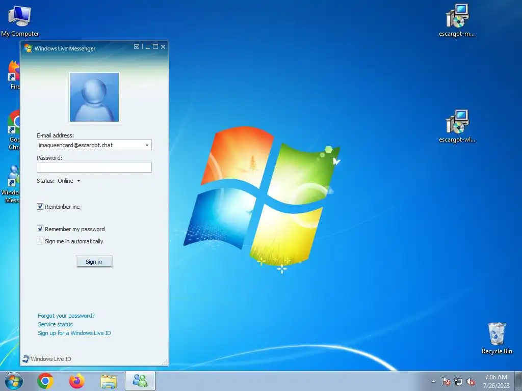
Task: Click the Messenger display picture
Action: [94, 97]
